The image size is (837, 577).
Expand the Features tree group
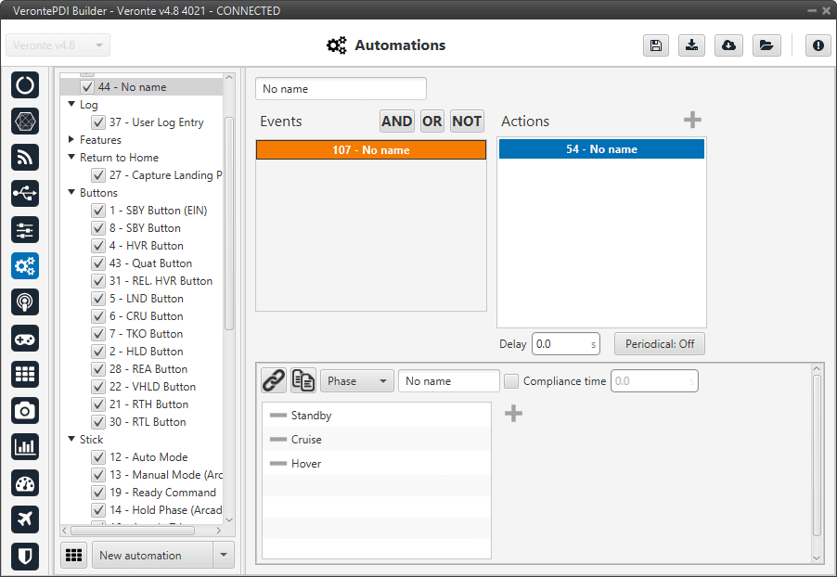pos(71,139)
